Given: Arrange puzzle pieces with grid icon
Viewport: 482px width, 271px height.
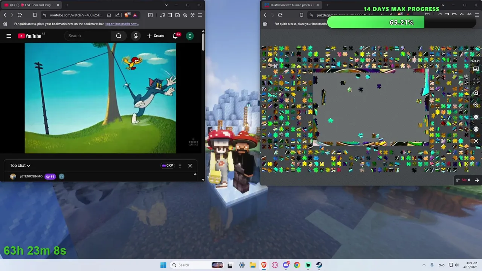Looking at the screenshot, I should (x=476, y=117).
